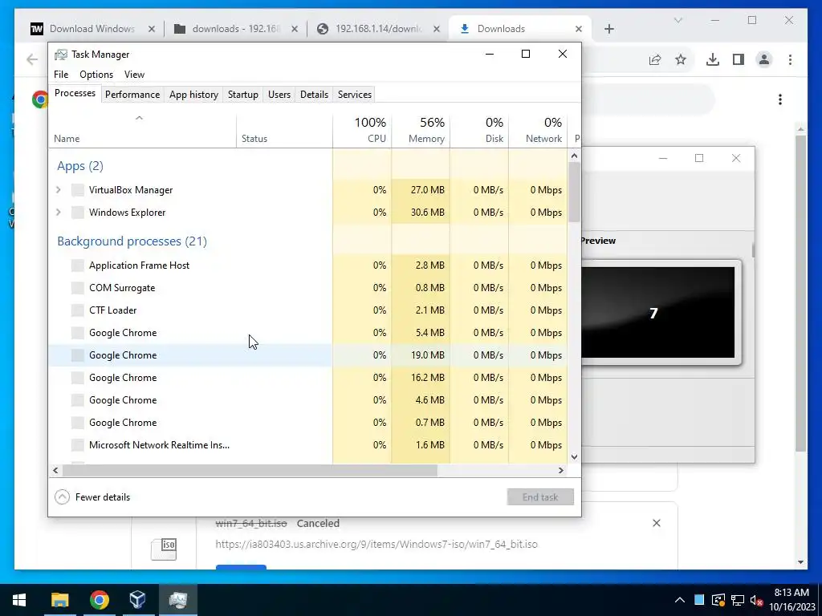Select Google Chrome process using 0.7 MB
This screenshot has width=822, height=616.
307,423
